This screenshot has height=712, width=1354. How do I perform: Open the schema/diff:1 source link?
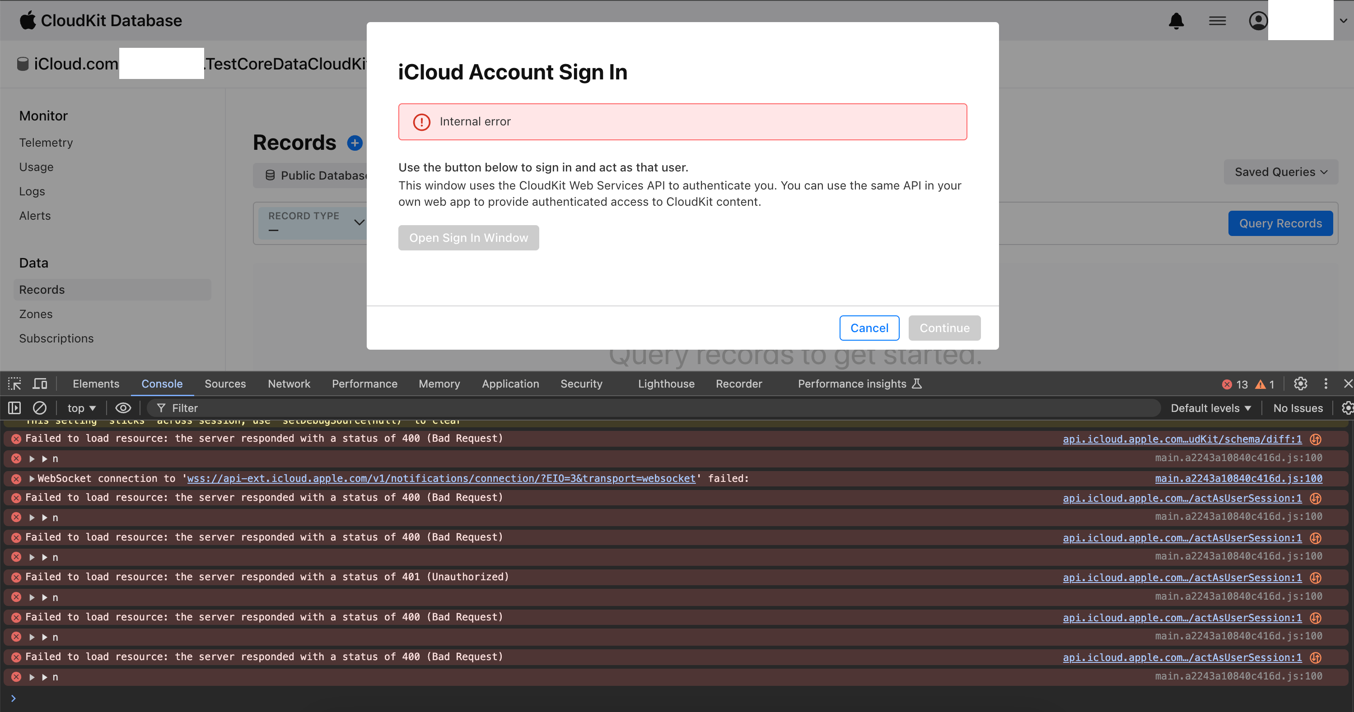pos(1182,439)
